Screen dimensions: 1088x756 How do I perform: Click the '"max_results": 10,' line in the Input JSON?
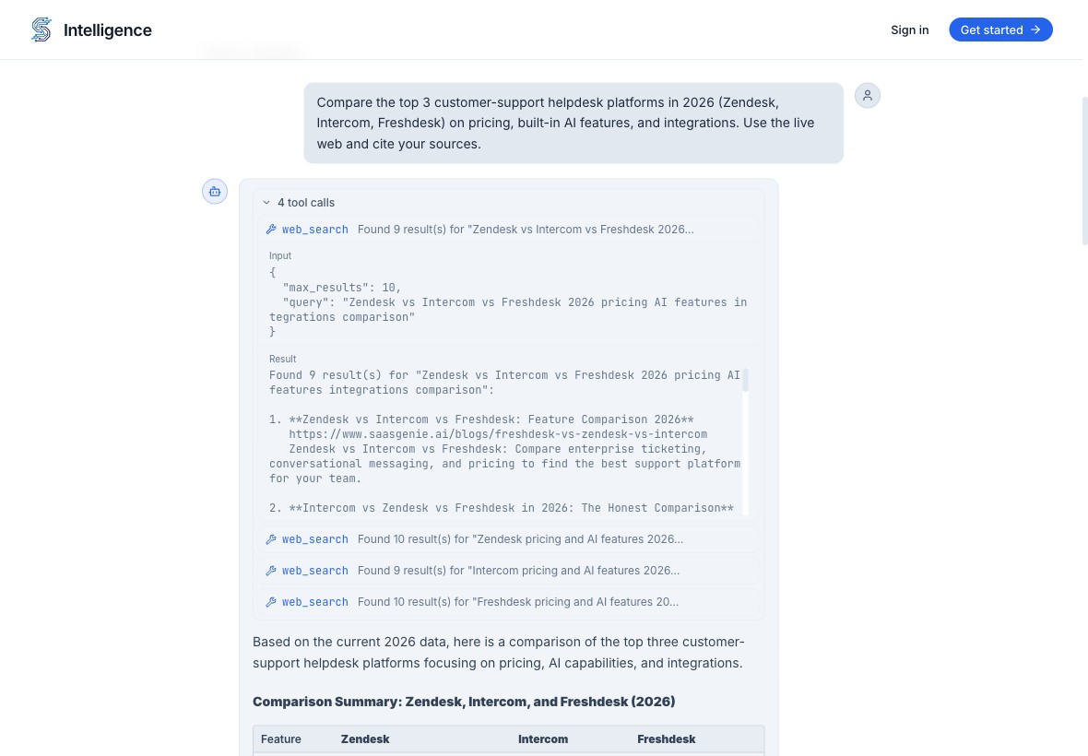pyautogui.click(x=342, y=287)
